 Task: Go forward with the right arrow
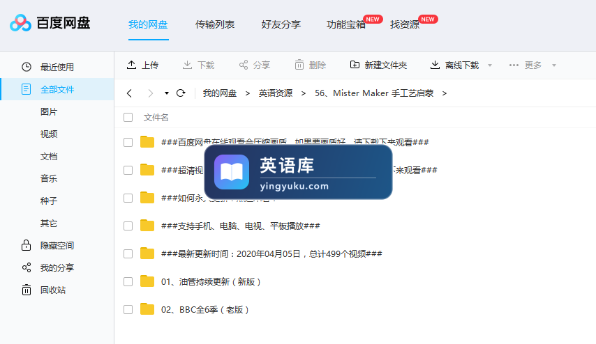(151, 93)
